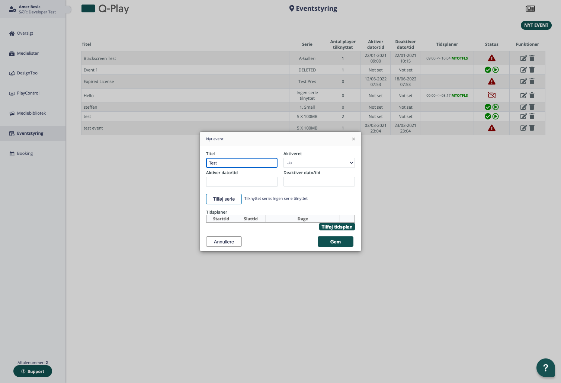Click play status icon for Event 1
Viewport: 561px width, 383px height.
pos(496,70)
